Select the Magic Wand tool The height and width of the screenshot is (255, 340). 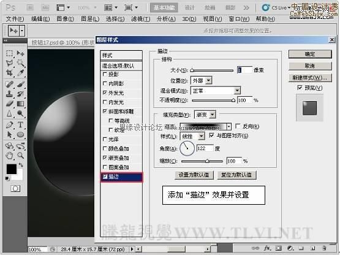[x=21, y=63]
